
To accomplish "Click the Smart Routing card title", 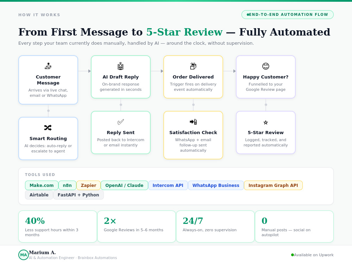I will pos(48,138).
